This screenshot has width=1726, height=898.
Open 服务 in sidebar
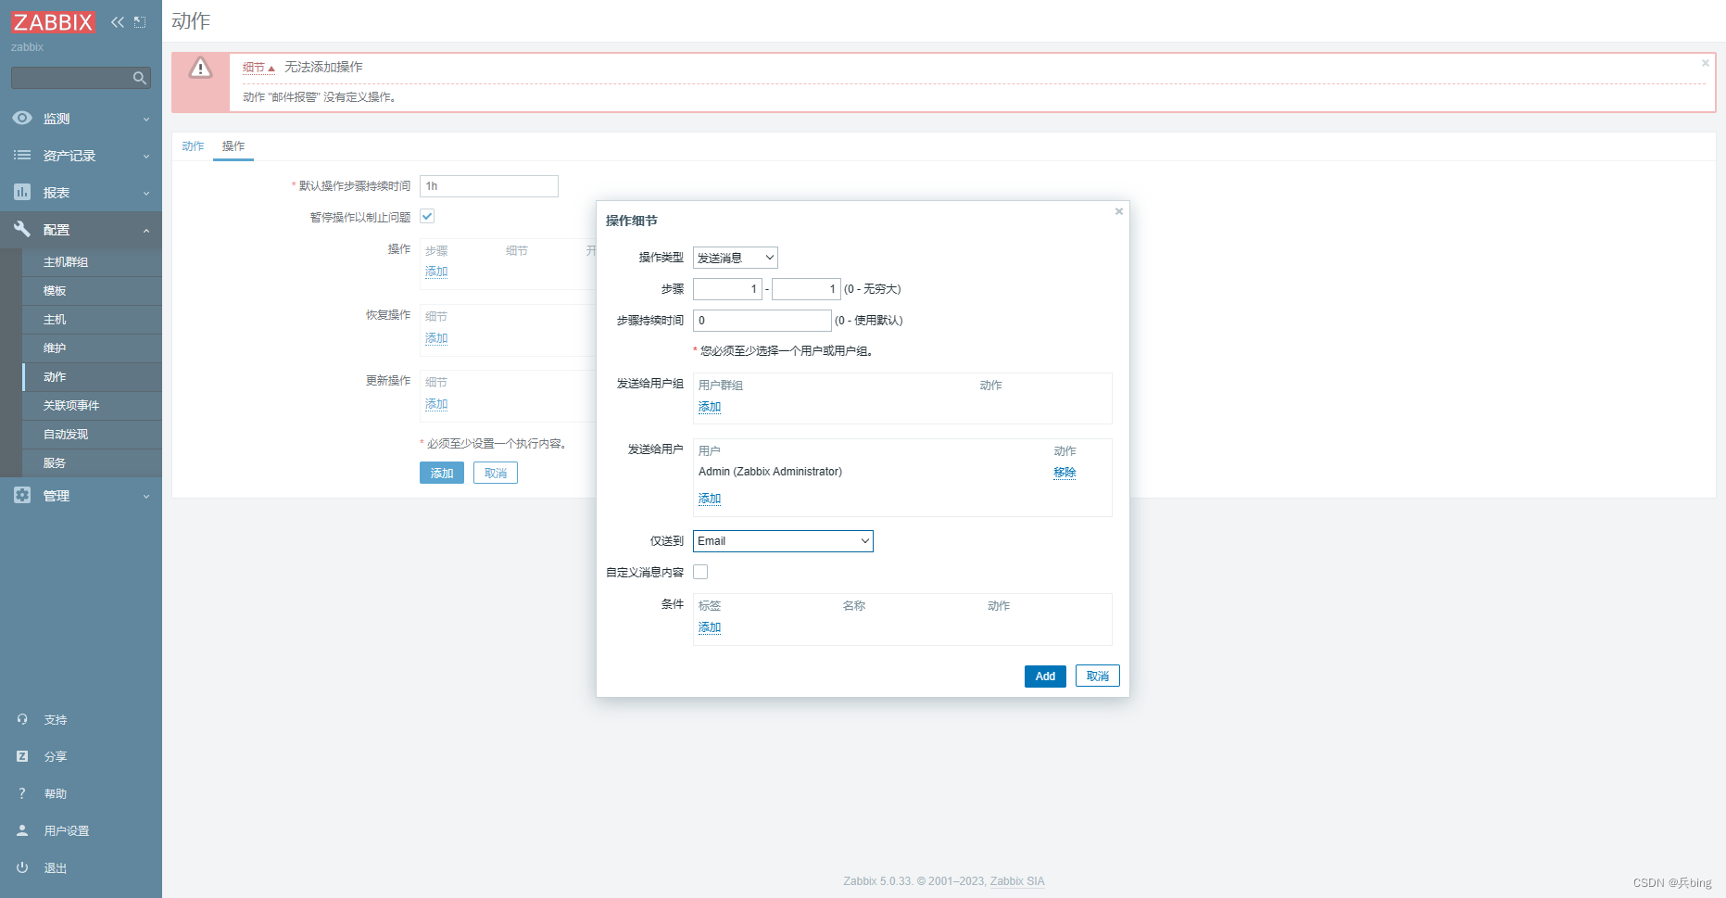click(x=93, y=463)
